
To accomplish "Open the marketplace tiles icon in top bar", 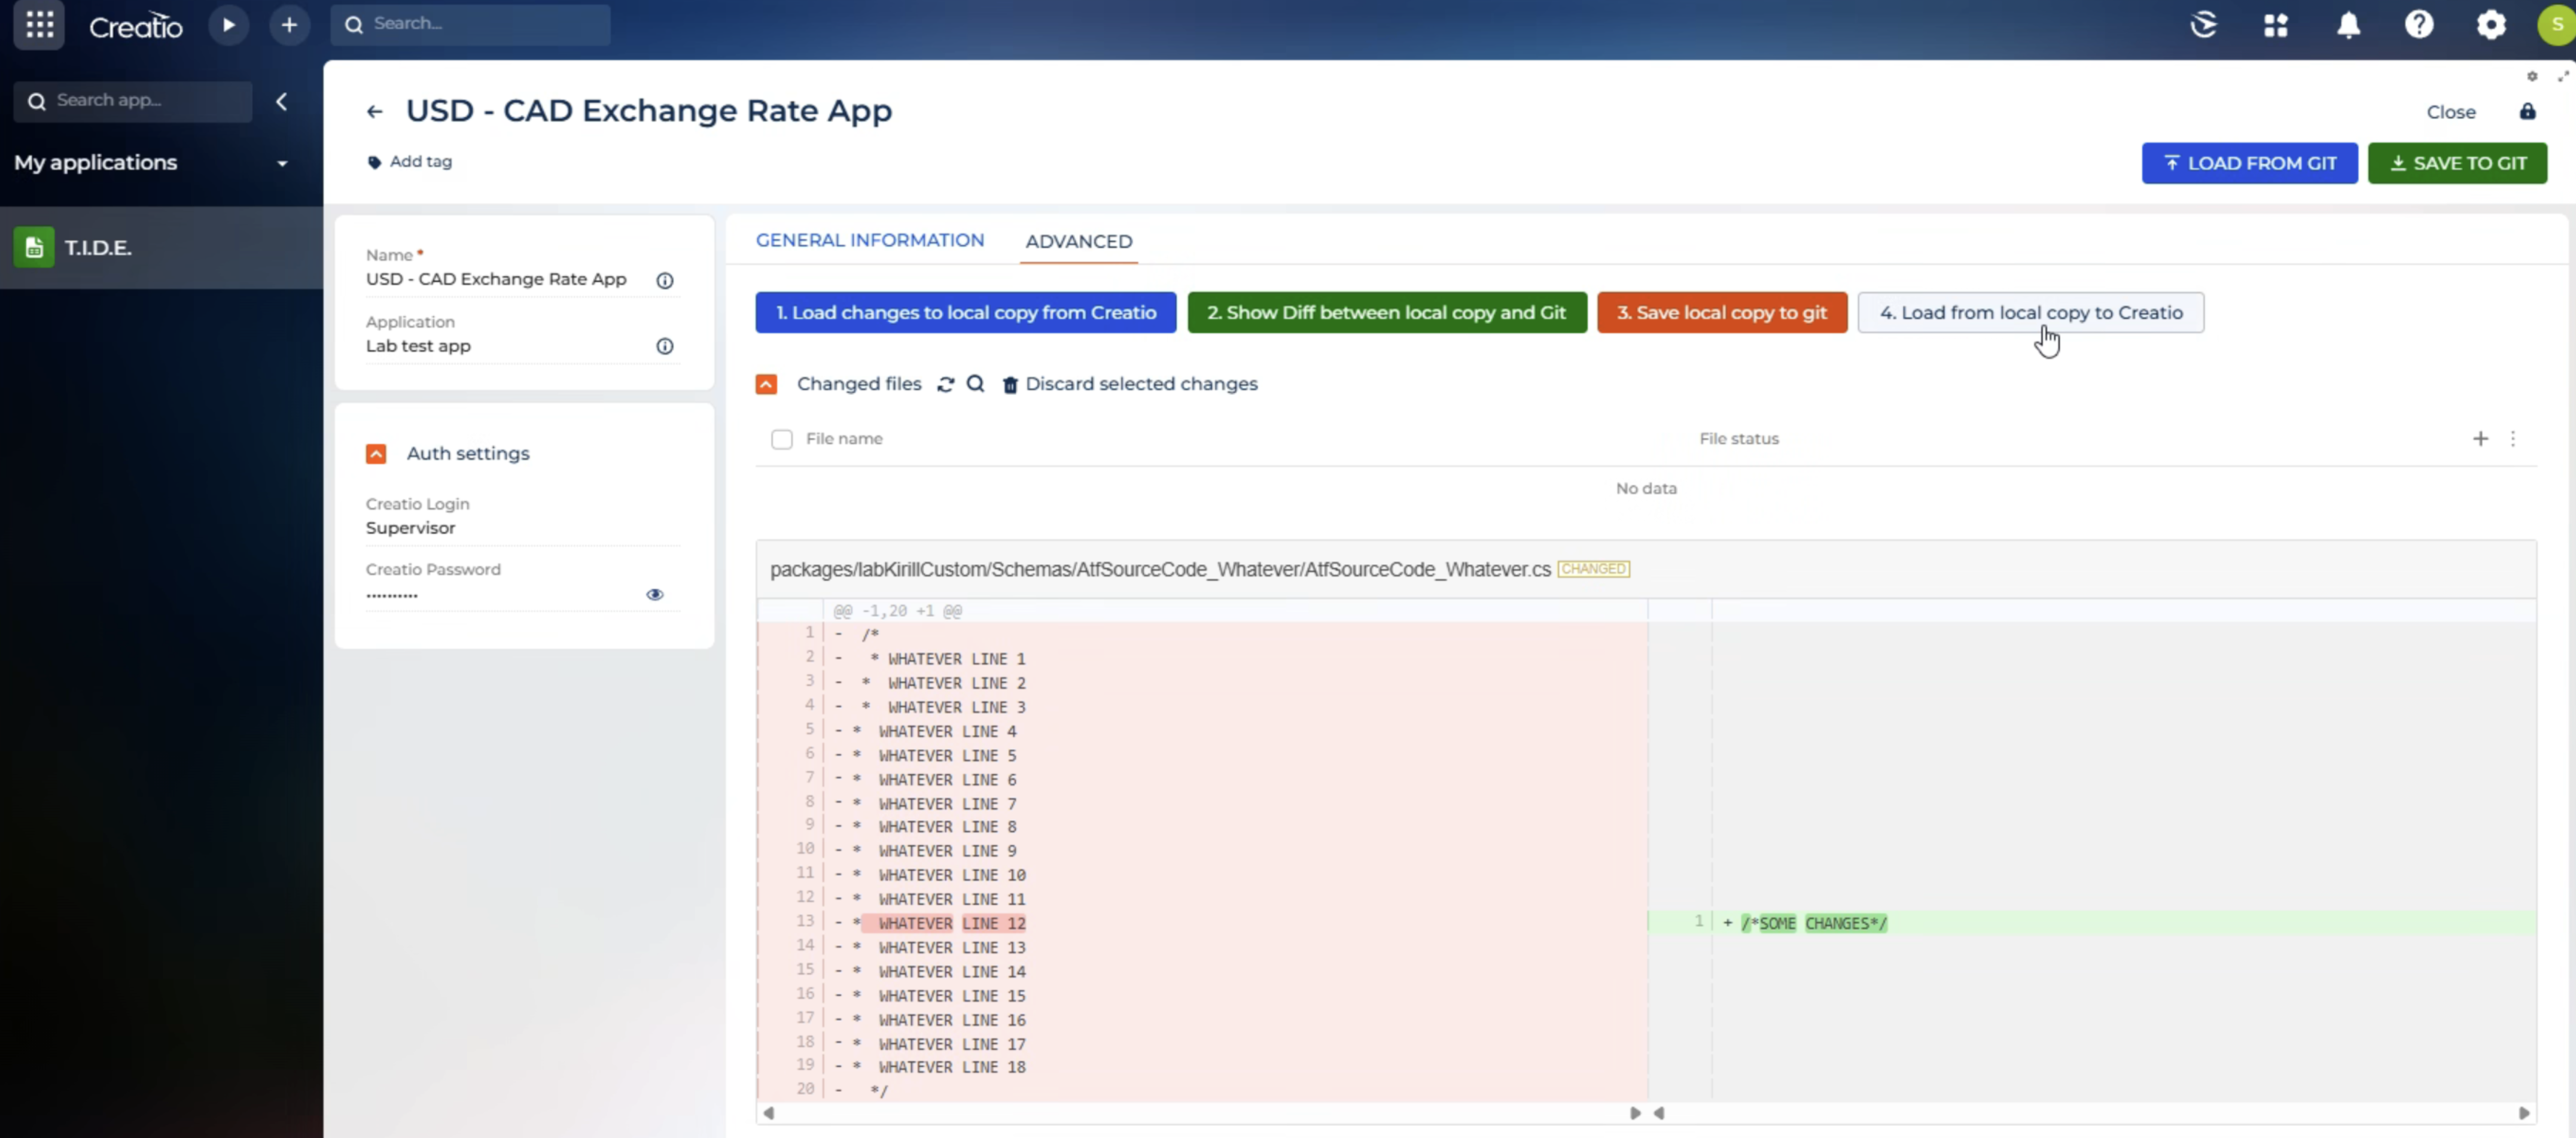I will pyautogui.click(x=2276, y=25).
